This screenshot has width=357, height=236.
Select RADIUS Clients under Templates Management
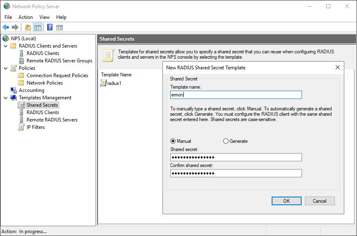point(43,112)
